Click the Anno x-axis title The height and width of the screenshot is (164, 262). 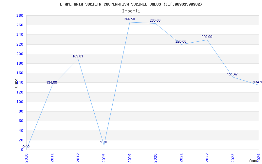(x=254, y=161)
